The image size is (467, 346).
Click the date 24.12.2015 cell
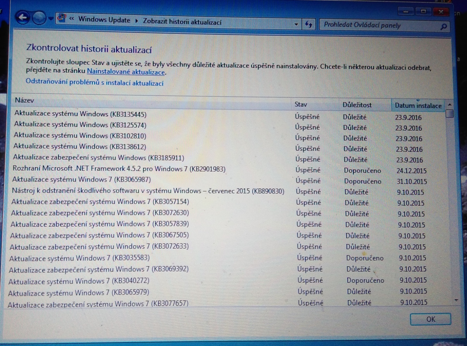pyautogui.click(x=411, y=170)
